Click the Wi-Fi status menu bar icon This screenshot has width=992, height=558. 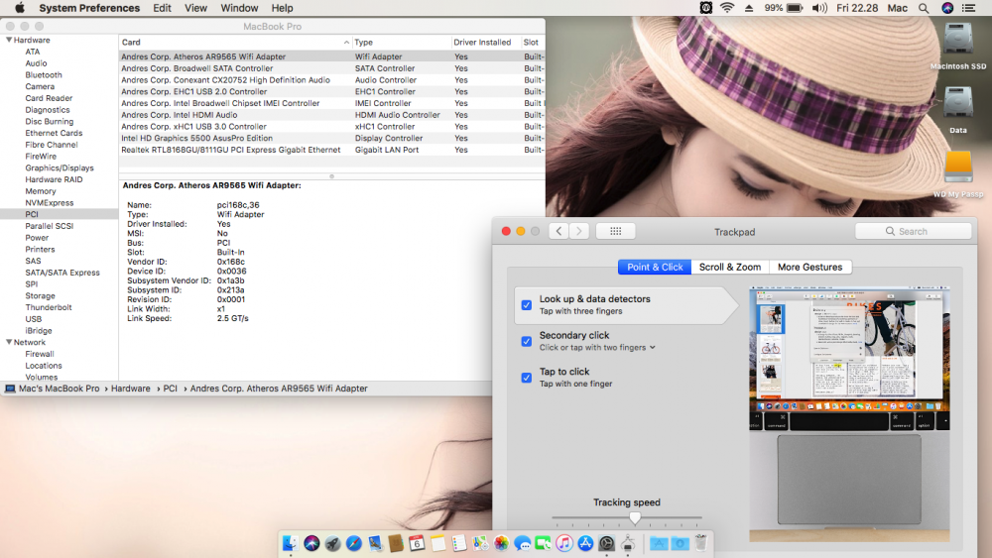(x=727, y=8)
